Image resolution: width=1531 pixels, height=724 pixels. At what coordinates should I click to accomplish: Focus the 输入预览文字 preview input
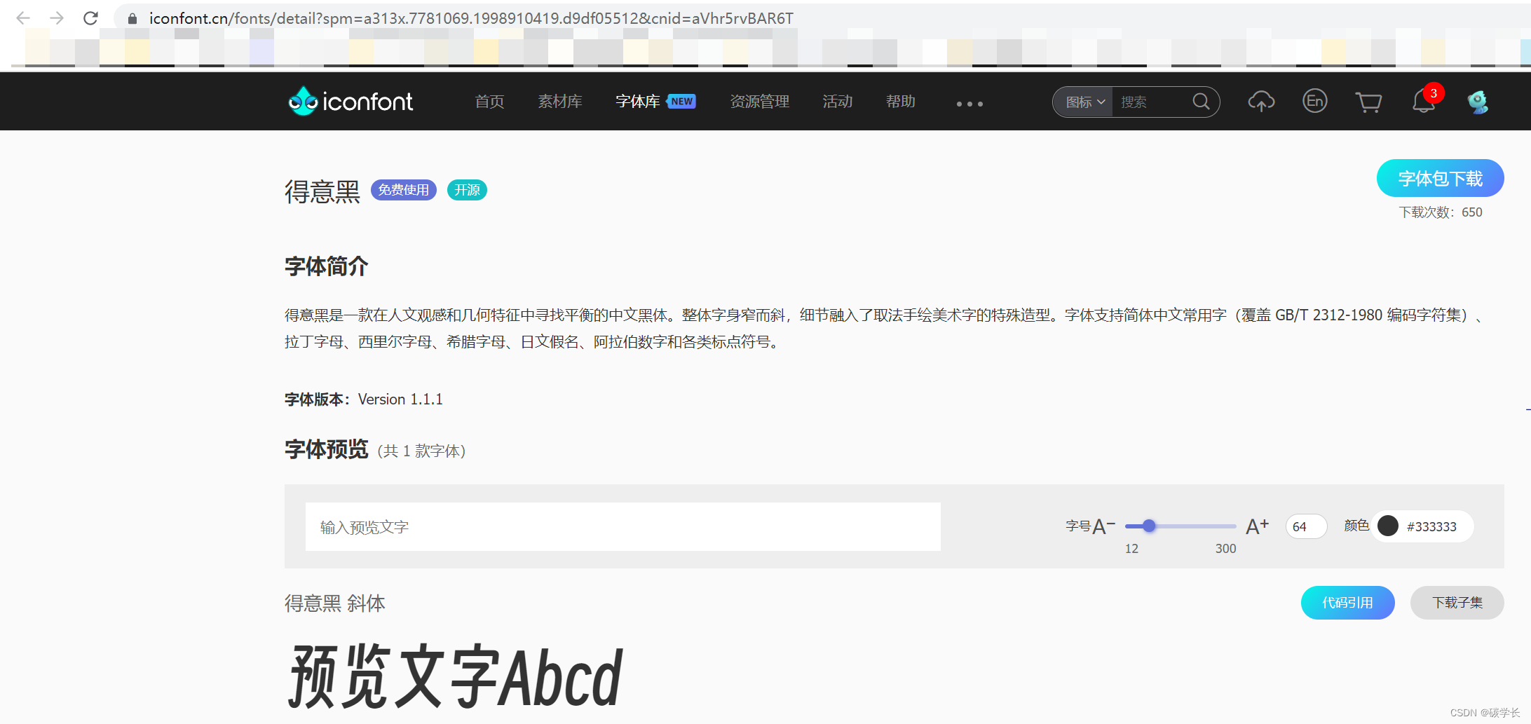click(x=622, y=526)
